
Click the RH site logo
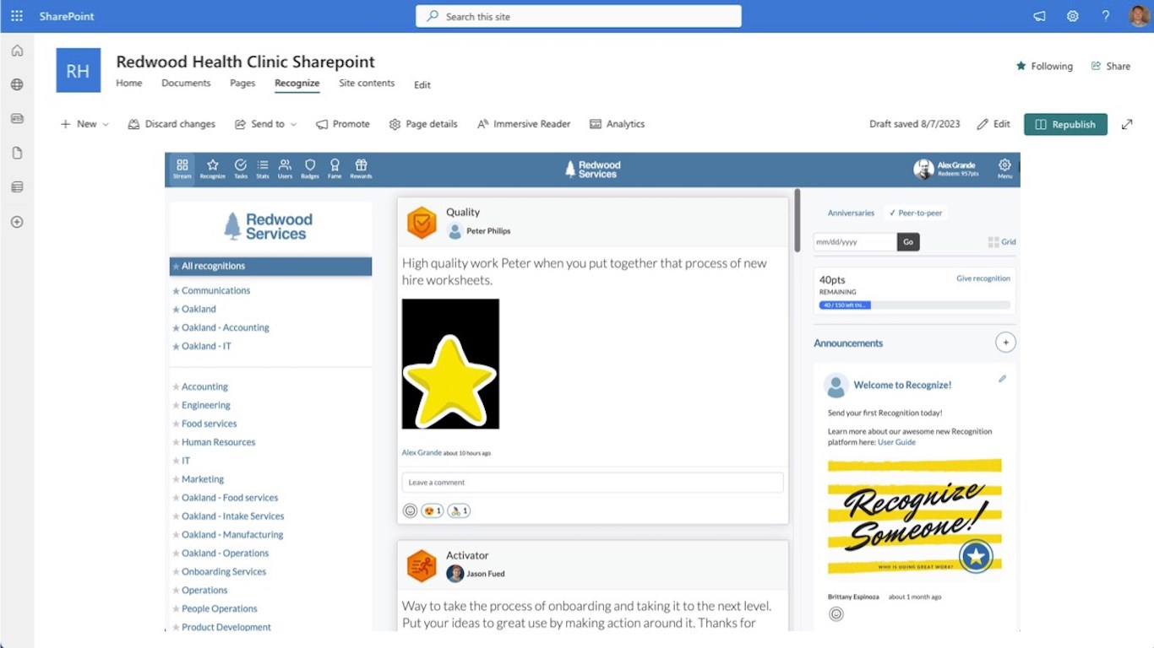pos(78,71)
